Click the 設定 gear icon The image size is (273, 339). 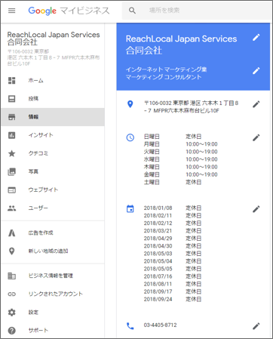pos(12,313)
